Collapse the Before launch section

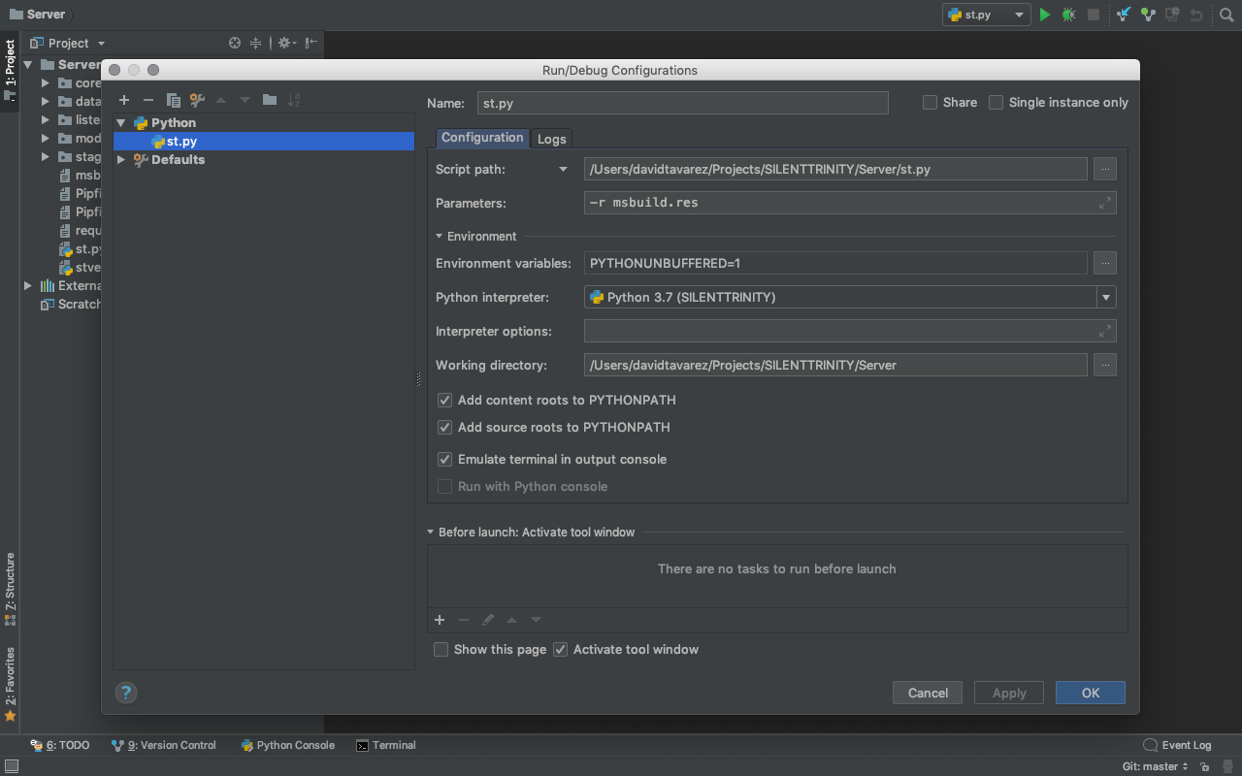coord(431,533)
